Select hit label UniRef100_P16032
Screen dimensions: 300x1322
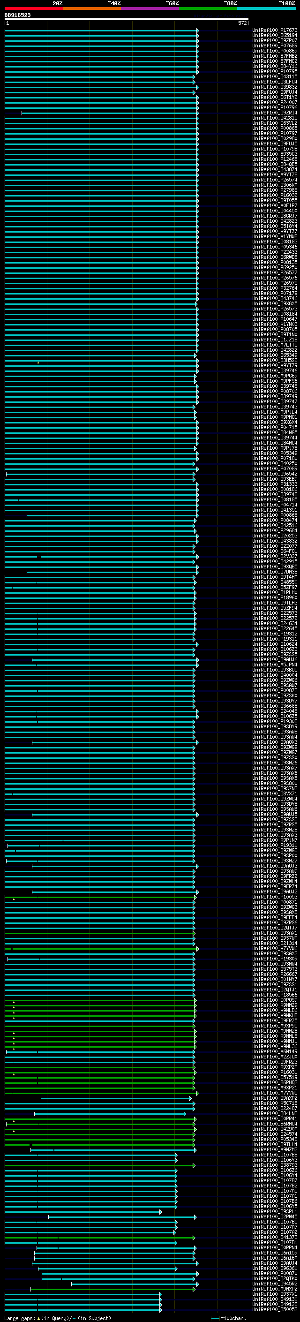[x=275, y=196]
